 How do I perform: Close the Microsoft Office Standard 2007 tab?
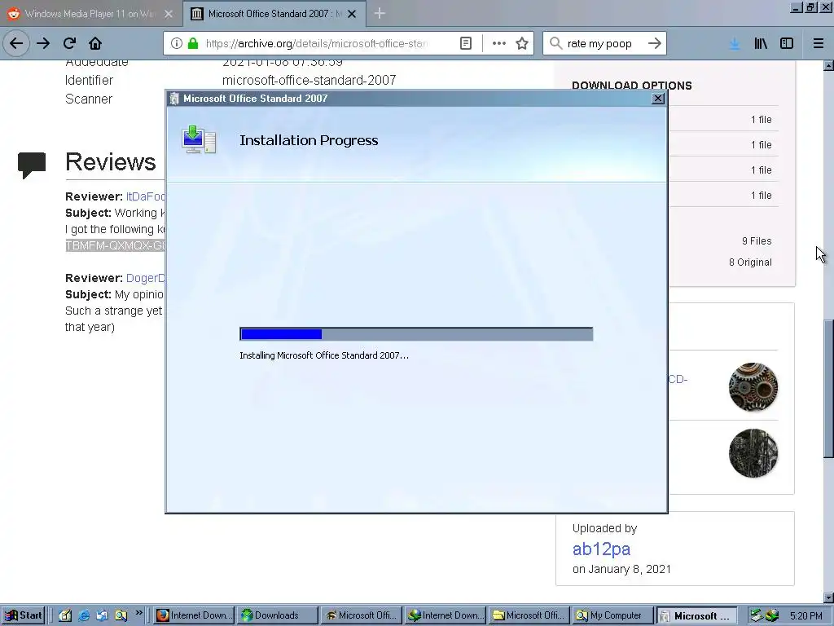pos(352,14)
